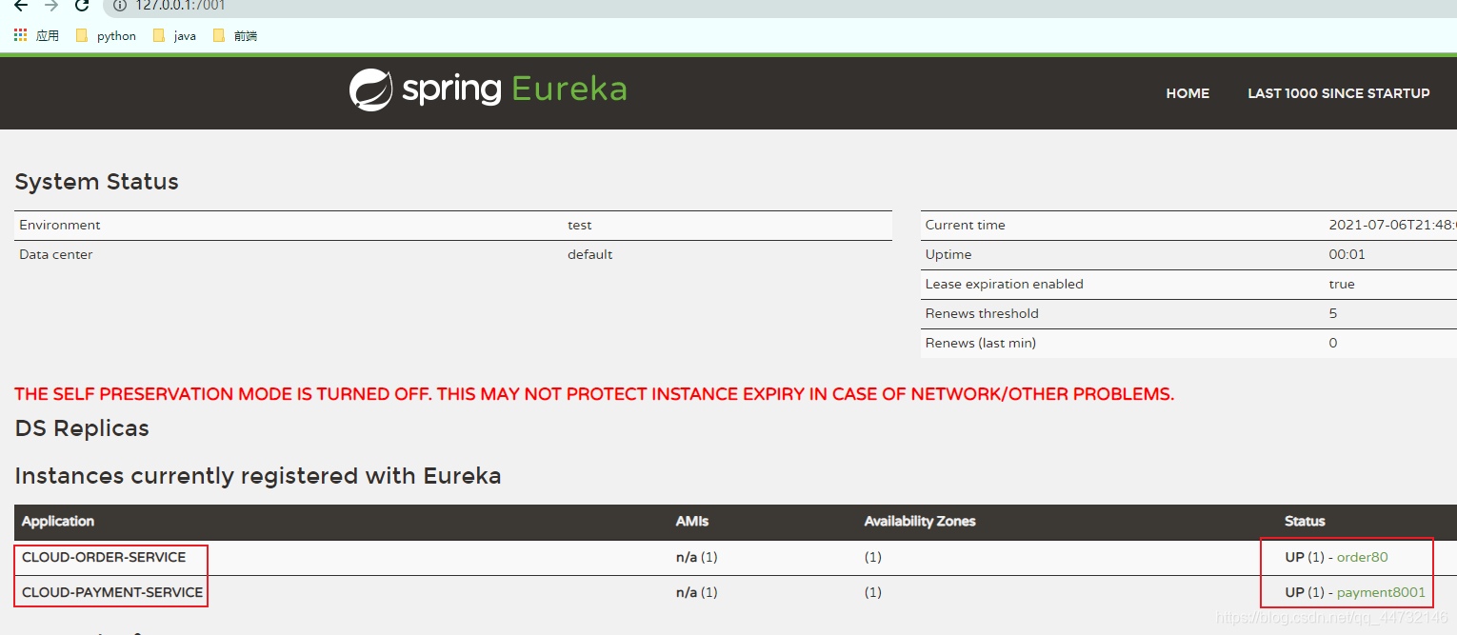Open the python bookmark folder
The image size is (1457, 635).
click(106, 35)
